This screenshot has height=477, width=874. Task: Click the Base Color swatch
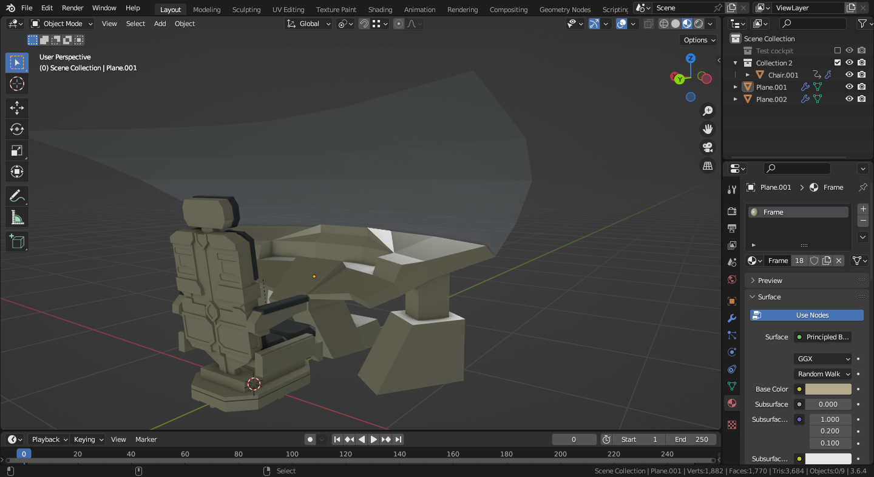pos(828,389)
